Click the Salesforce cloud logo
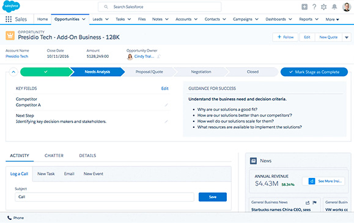 point(11,6)
